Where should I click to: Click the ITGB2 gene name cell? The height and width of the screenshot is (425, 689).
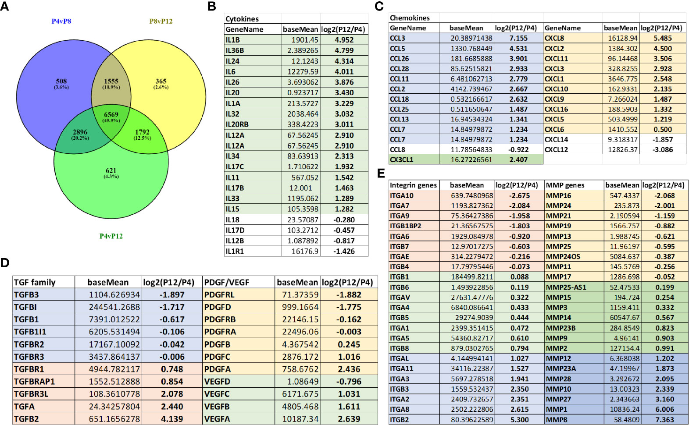pyautogui.click(x=414, y=419)
